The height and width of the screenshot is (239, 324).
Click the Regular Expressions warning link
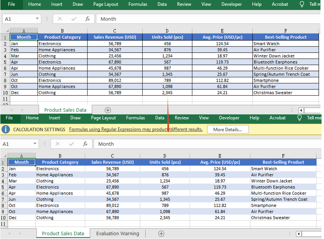136,130
